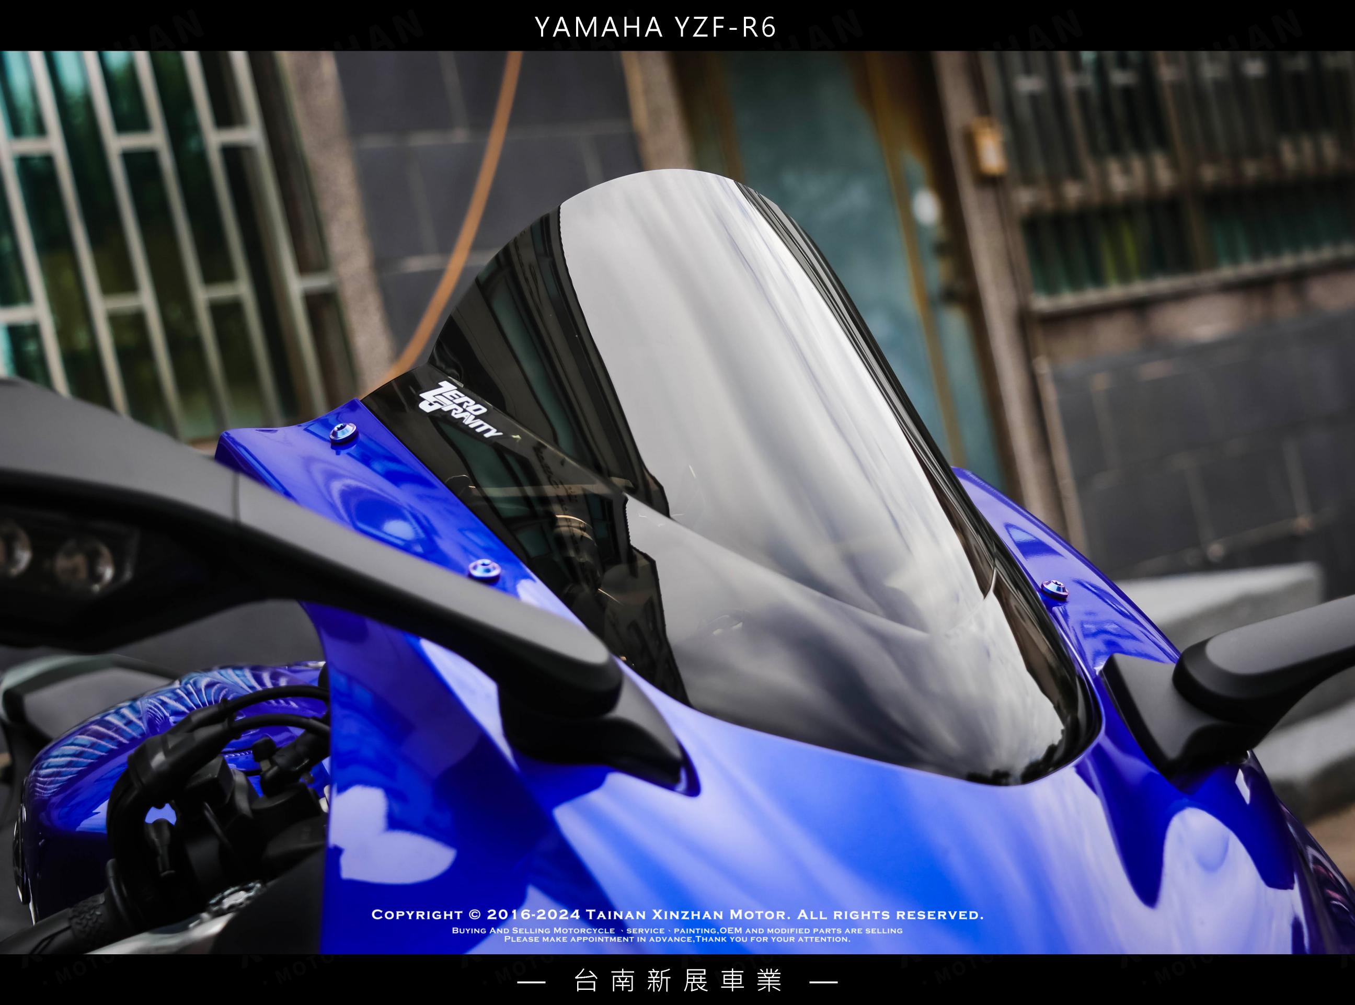Click the Zero Gravity logo on windscreen

pos(462,409)
